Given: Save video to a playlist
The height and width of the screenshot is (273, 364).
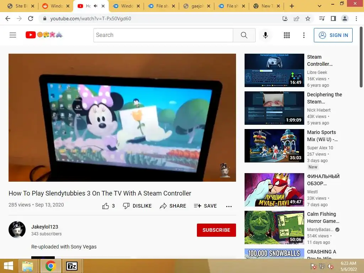Looking at the screenshot, I should pos(205,206).
